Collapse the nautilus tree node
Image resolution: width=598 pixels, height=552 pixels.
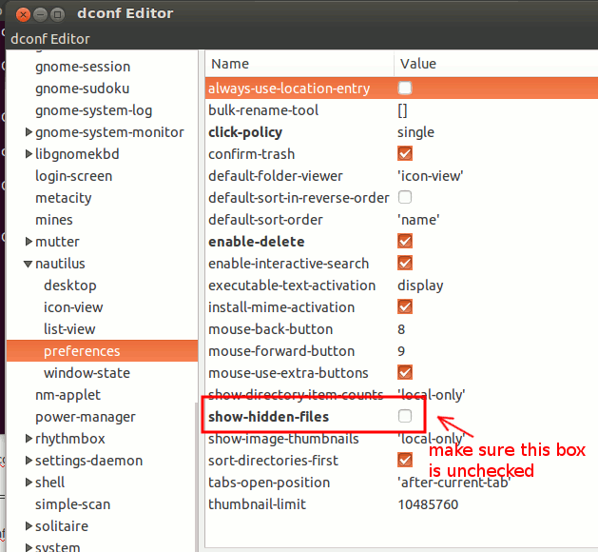(28, 264)
